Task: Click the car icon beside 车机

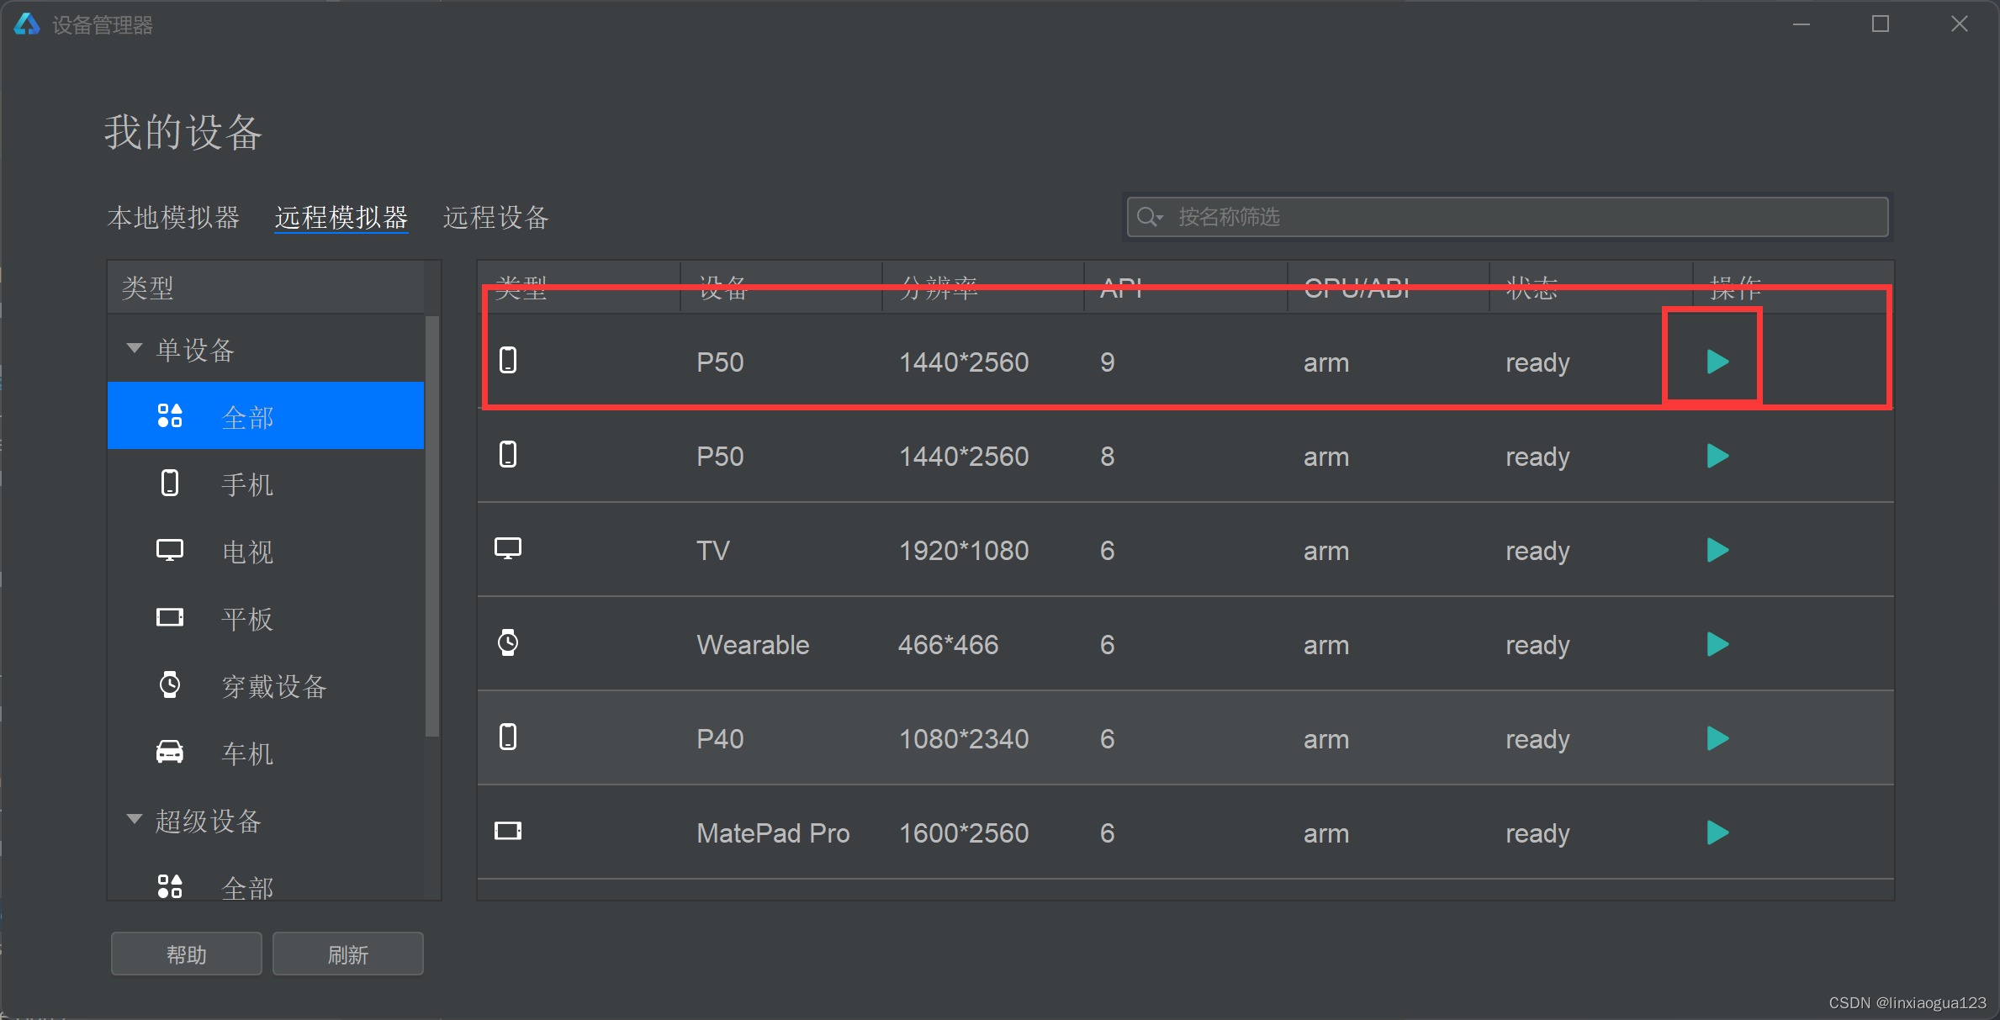Action: coord(170,752)
